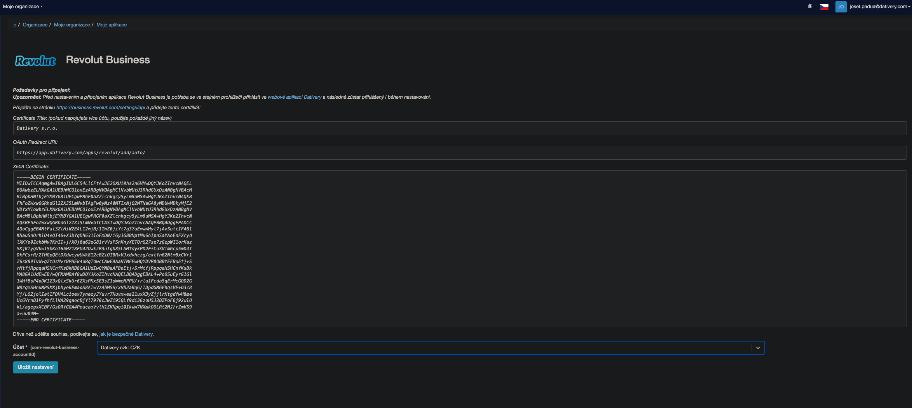Viewport: 912px width, 408px height.
Task: Click the Revolut logo image
Action: pyautogui.click(x=35, y=61)
